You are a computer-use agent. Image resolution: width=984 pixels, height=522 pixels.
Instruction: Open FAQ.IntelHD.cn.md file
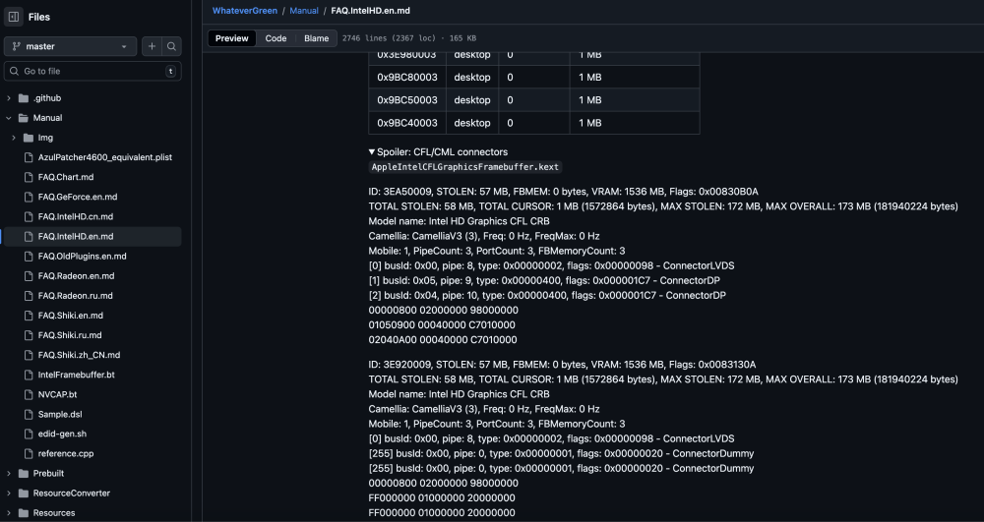pos(76,217)
